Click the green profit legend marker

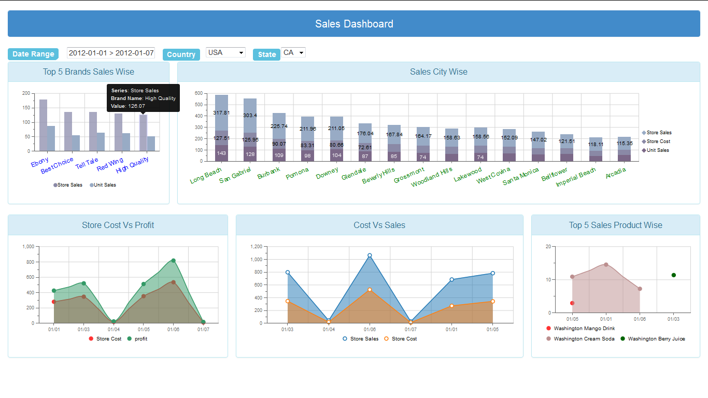pyautogui.click(x=130, y=339)
